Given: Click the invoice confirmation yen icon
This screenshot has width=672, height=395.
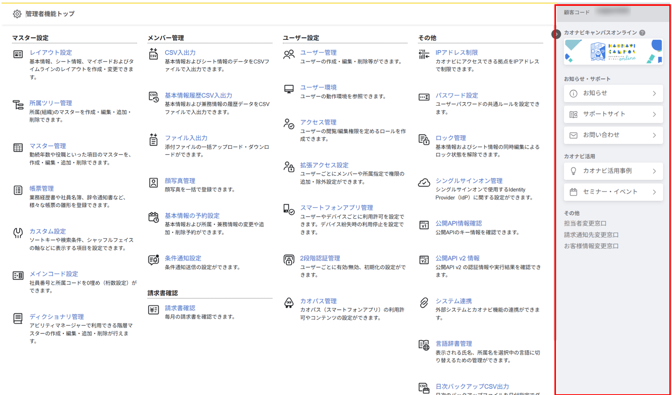Looking at the screenshot, I should click(x=154, y=309).
